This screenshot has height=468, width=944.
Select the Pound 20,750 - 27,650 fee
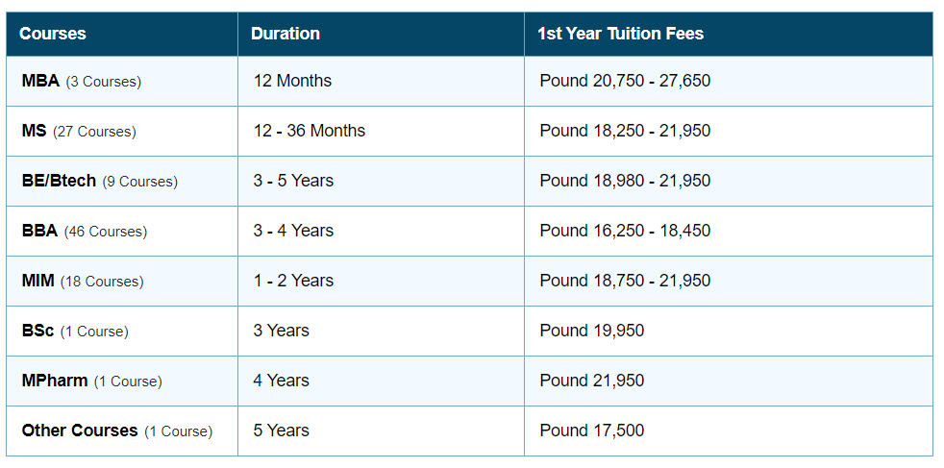pos(625,81)
